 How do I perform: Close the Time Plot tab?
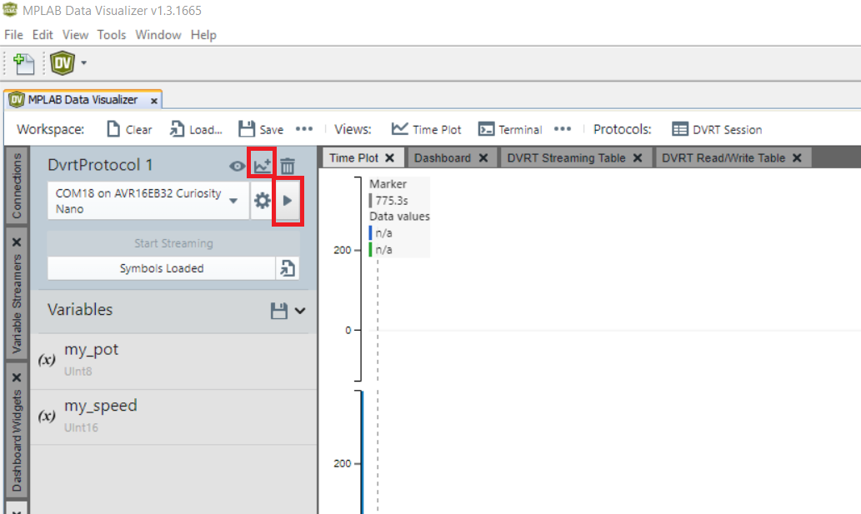tap(390, 158)
